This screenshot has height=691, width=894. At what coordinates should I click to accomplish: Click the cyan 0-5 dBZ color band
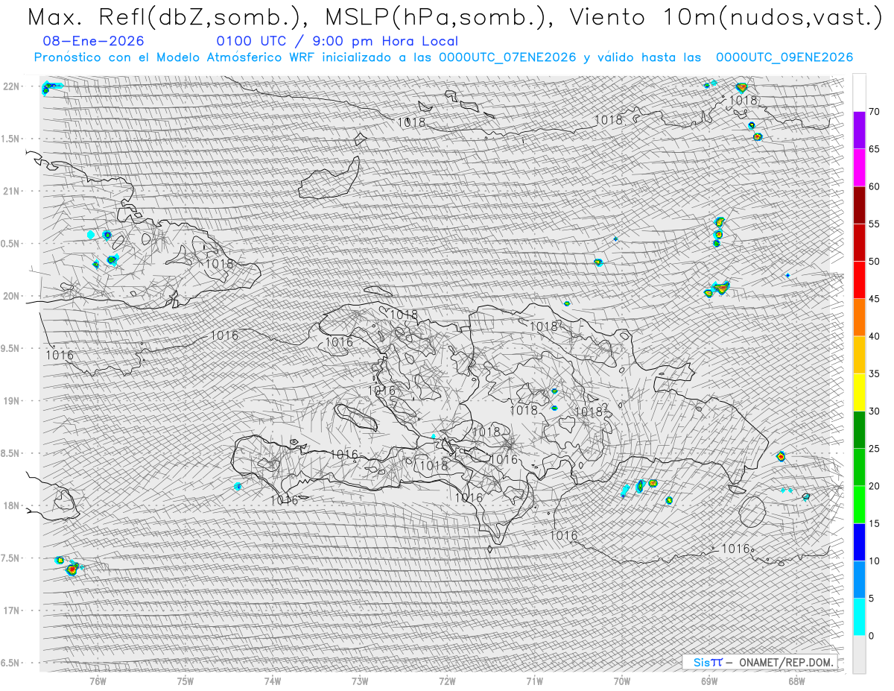click(859, 616)
